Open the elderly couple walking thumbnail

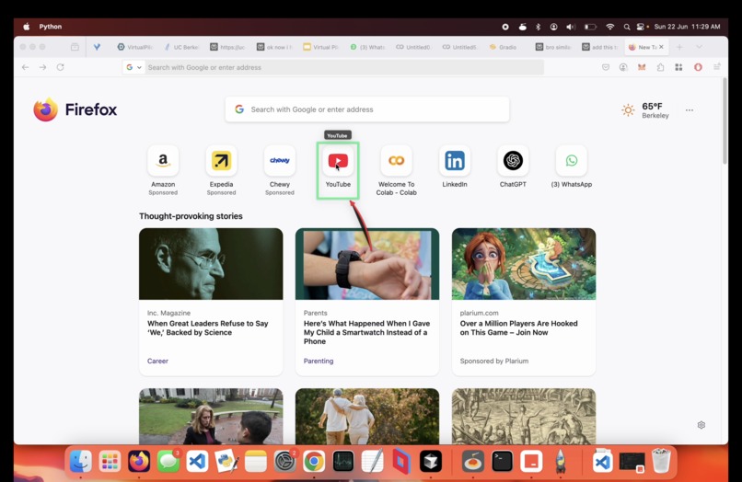pyautogui.click(x=367, y=417)
